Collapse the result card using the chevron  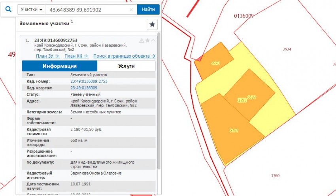click(x=153, y=40)
